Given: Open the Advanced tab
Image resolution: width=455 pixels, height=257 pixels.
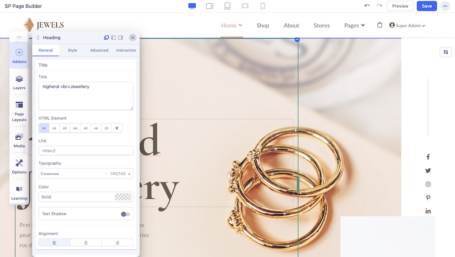Looking at the screenshot, I should coord(99,50).
